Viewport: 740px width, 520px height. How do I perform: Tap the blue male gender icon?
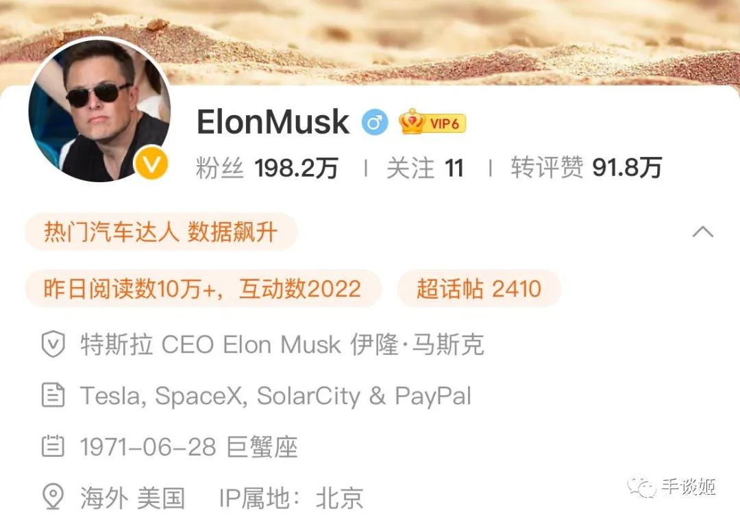pyautogui.click(x=375, y=123)
